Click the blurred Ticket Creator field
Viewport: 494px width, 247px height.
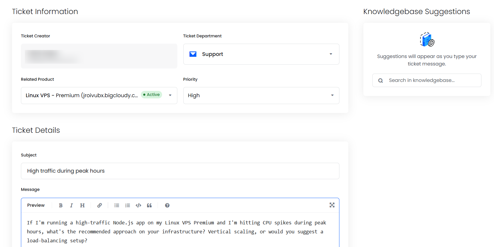(99, 56)
